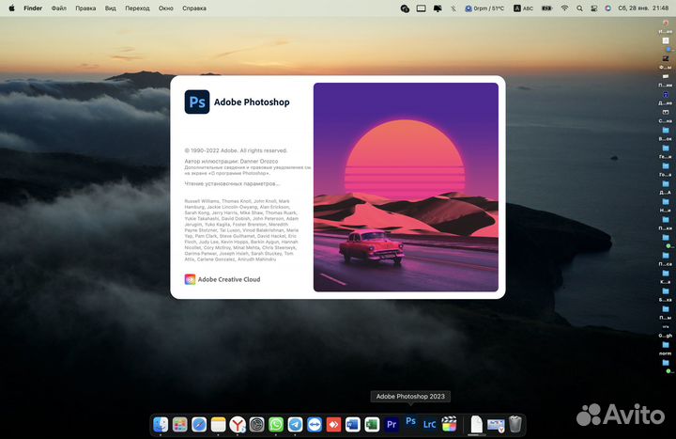Launch Safari from the Dock
Image resolution: width=676 pixels, height=439 pixels.
click(x=199, y=425)
